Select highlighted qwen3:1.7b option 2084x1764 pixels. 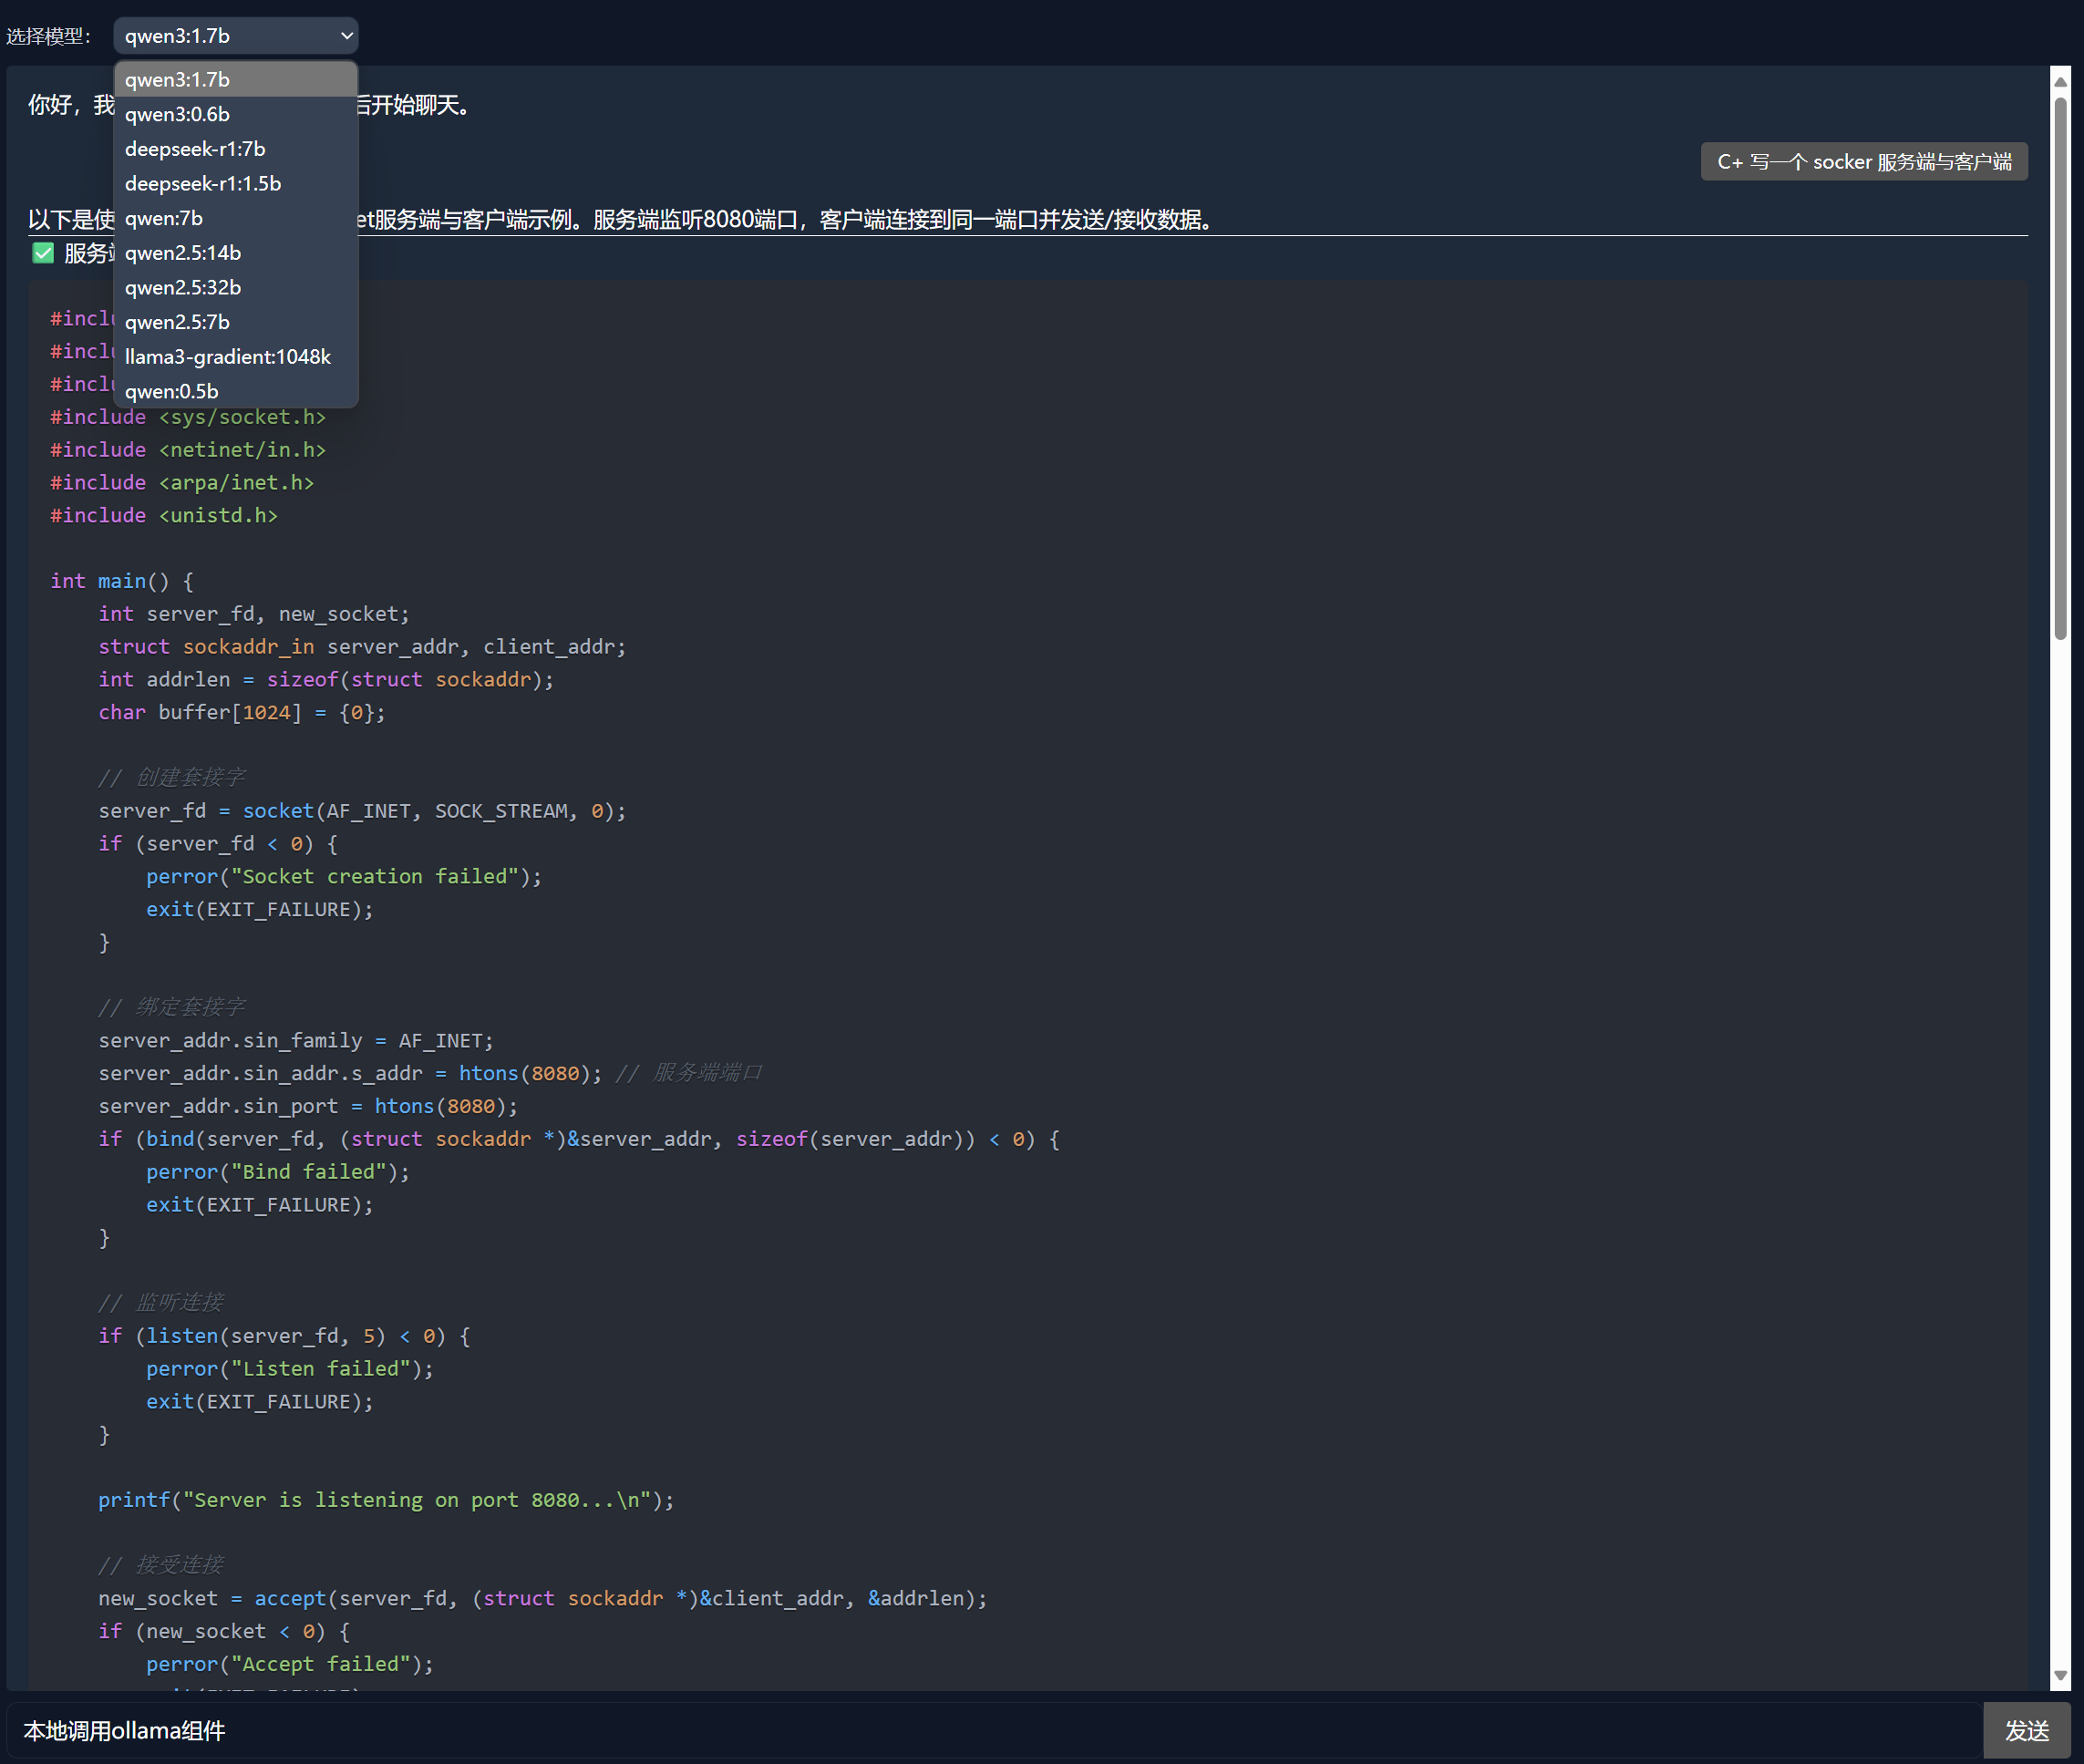tap(177, 79)
